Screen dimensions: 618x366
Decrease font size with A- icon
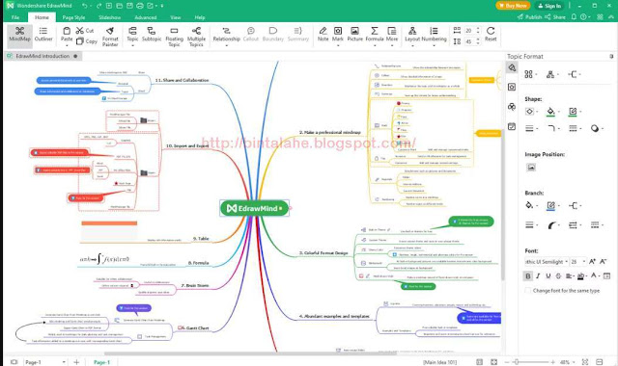click(603, 261)
